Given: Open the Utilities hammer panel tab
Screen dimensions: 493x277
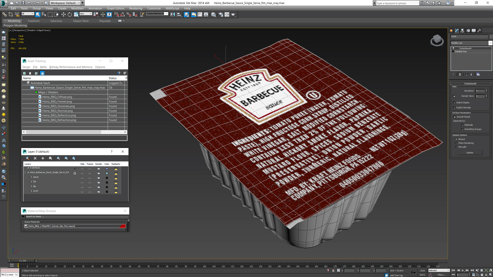Looking at the screenshot, I should pyautogui.click(x=479, y=31).
